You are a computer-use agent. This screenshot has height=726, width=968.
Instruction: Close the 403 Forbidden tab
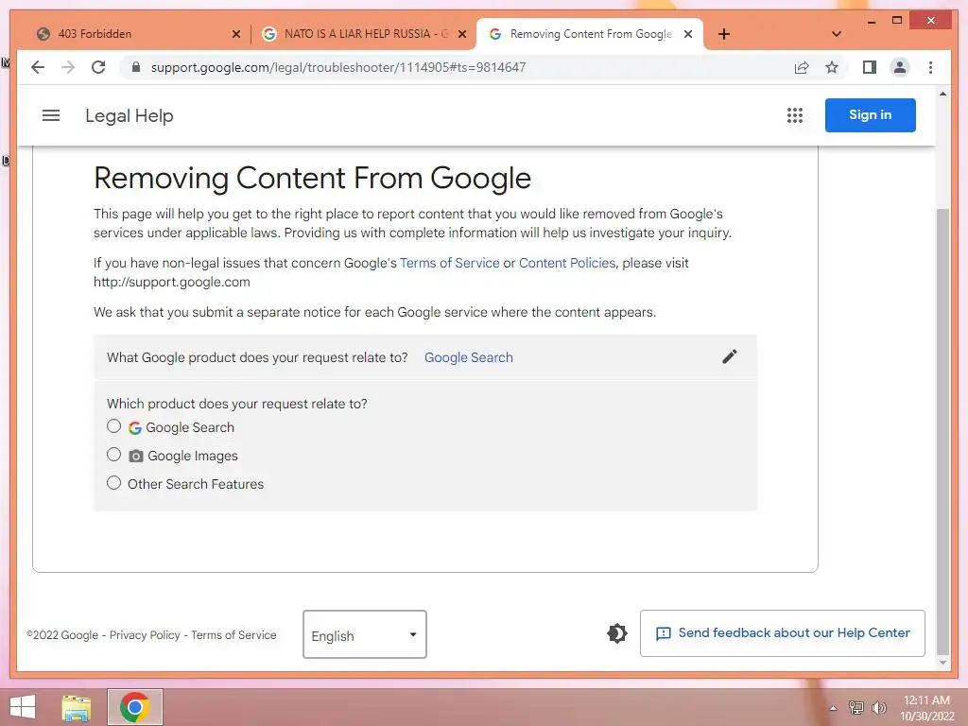[x=235, y=34]
